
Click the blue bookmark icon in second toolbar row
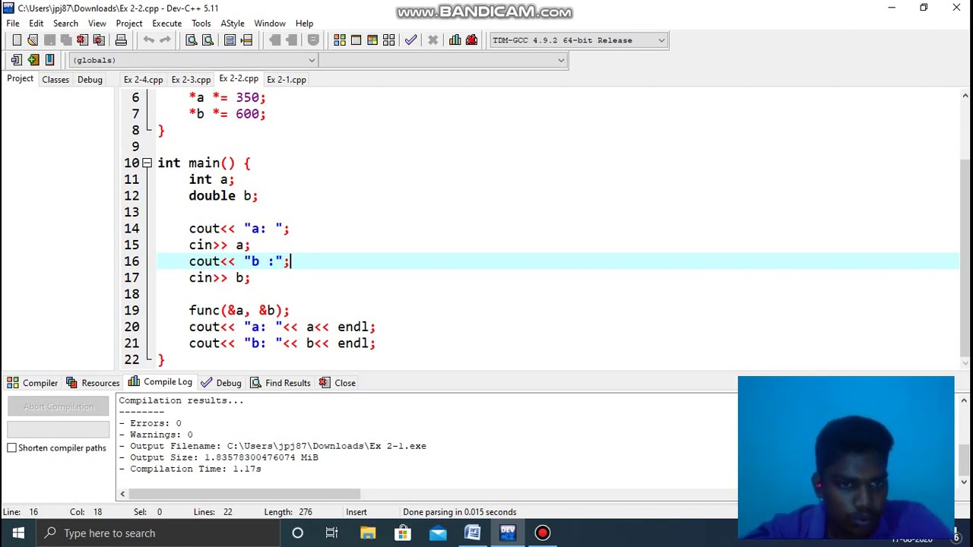pos(49,60)
